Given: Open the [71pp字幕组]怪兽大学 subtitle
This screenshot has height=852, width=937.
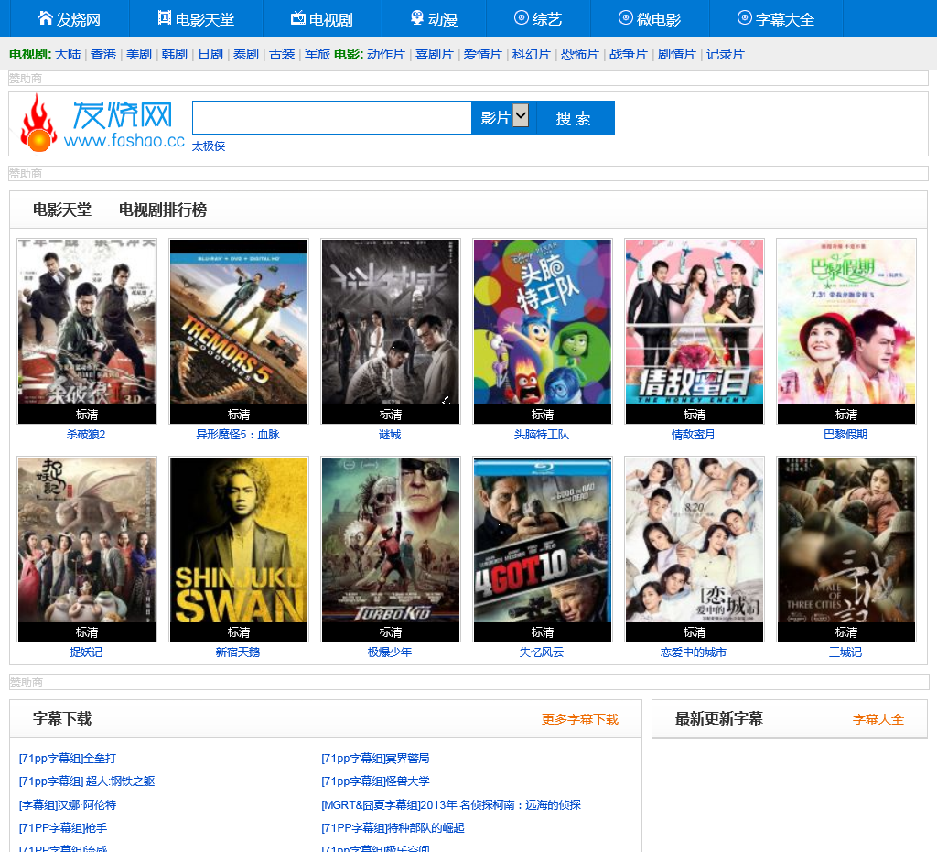Looking at the screenshot, I should 375,781.
